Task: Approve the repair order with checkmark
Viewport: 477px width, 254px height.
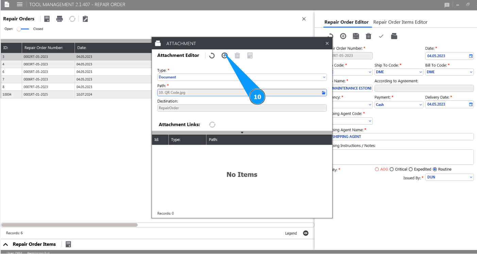Action: click(381, 36)
